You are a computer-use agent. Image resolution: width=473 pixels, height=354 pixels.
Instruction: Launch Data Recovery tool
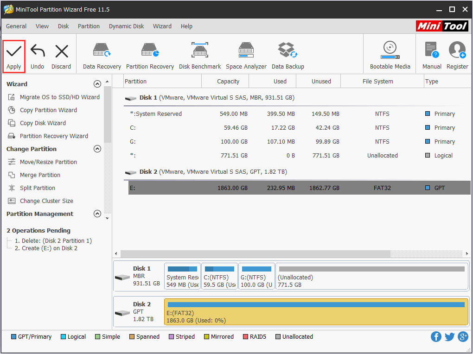pos(102,57)
